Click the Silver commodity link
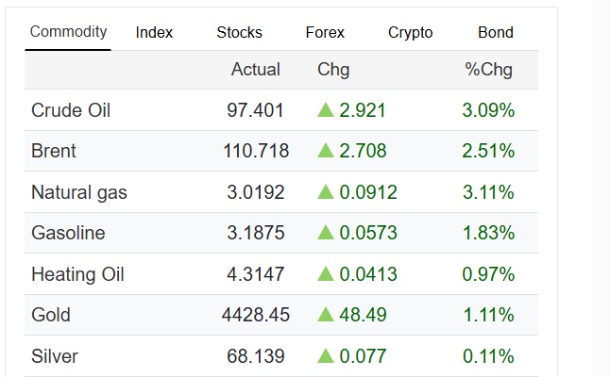This screenshot has height=377, width=610. coord(55,356)
